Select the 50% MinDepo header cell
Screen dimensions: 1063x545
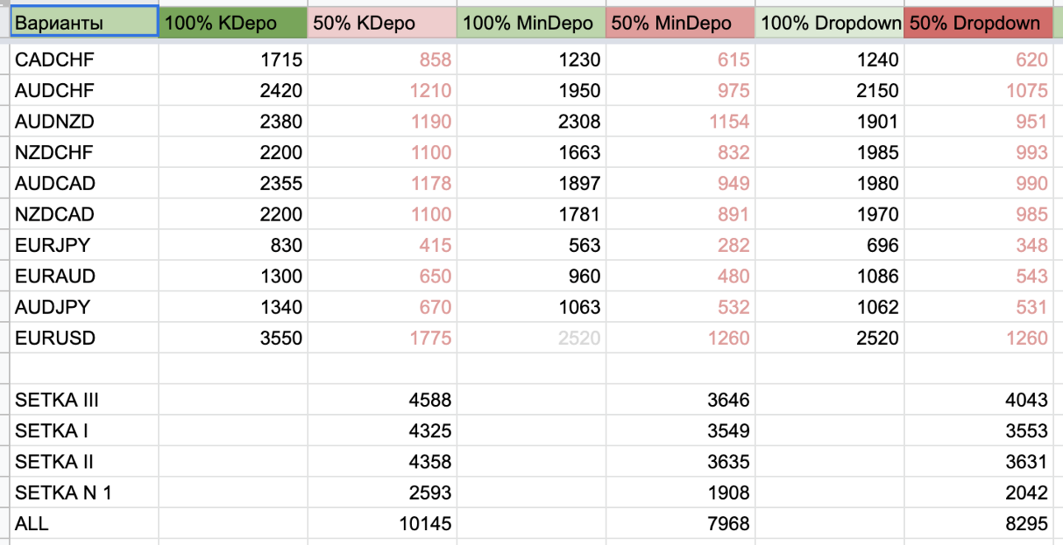pos(681,22)
